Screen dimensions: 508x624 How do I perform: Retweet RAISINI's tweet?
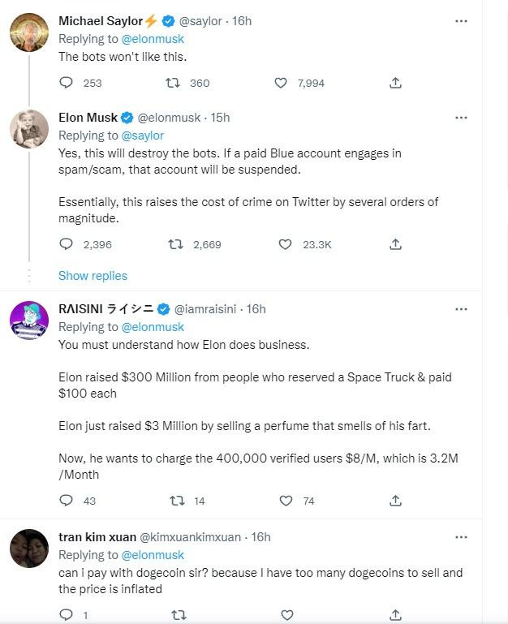(x=177, y=501)
